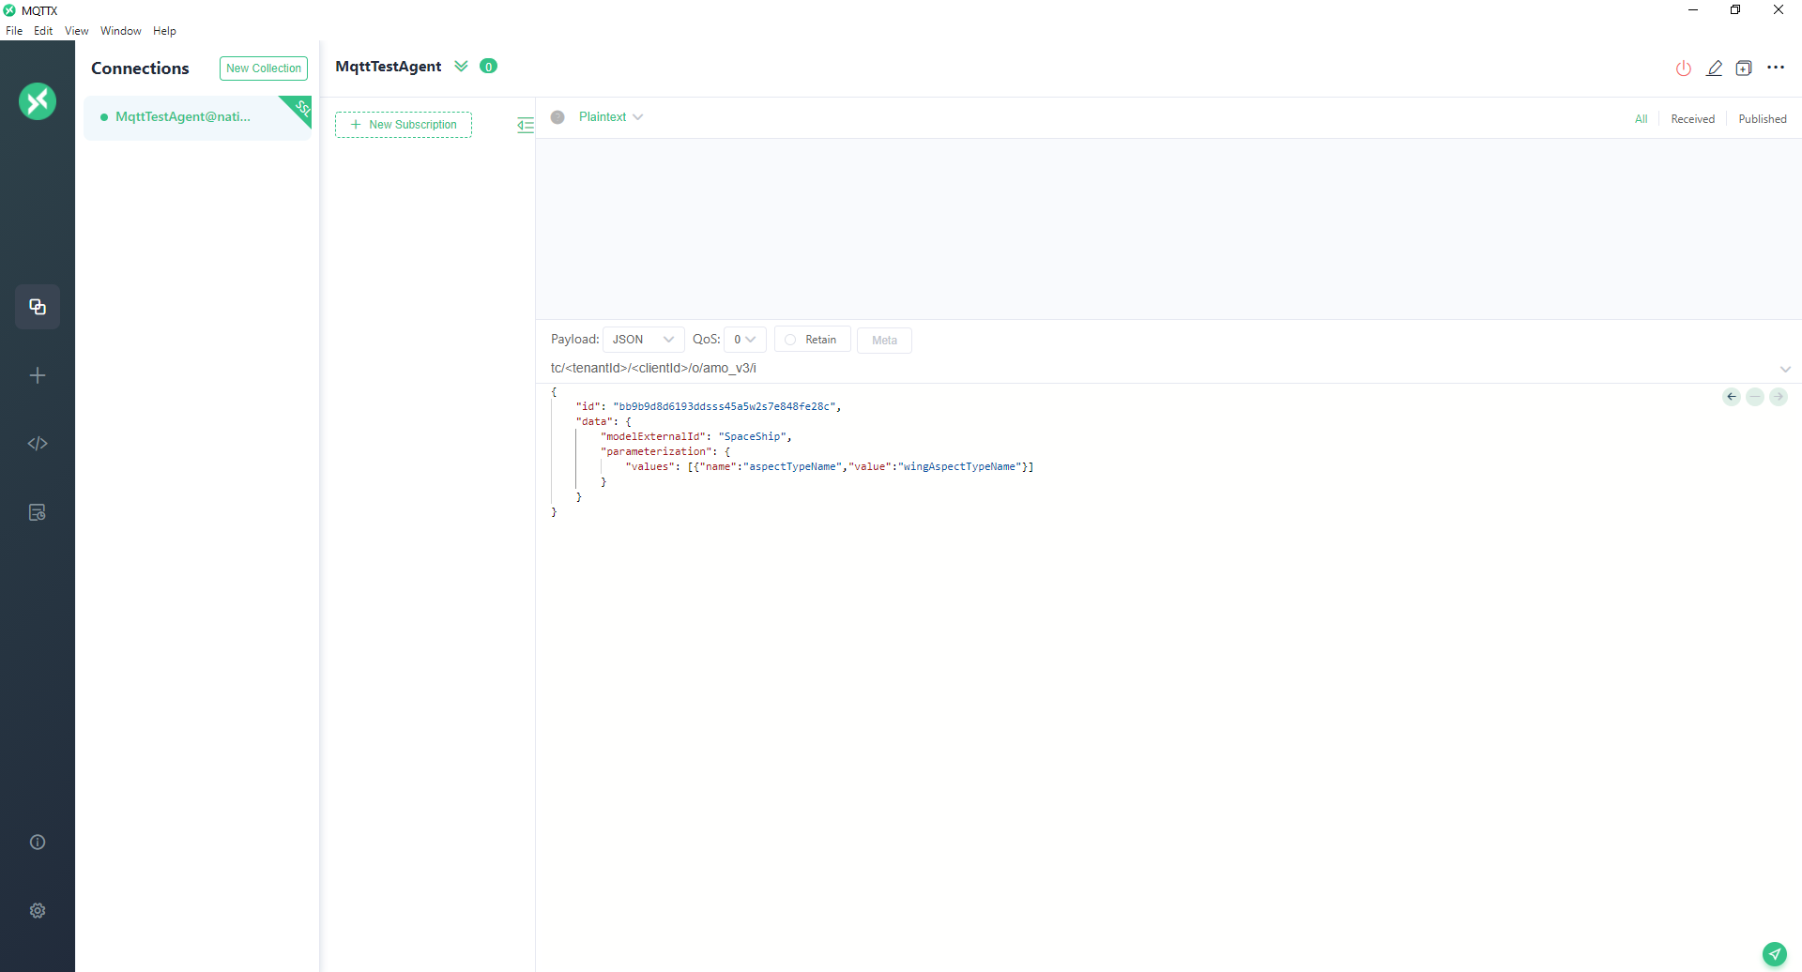1802x972 pixels.
Task: Open new window icon
Action: tap(1744, 68)
